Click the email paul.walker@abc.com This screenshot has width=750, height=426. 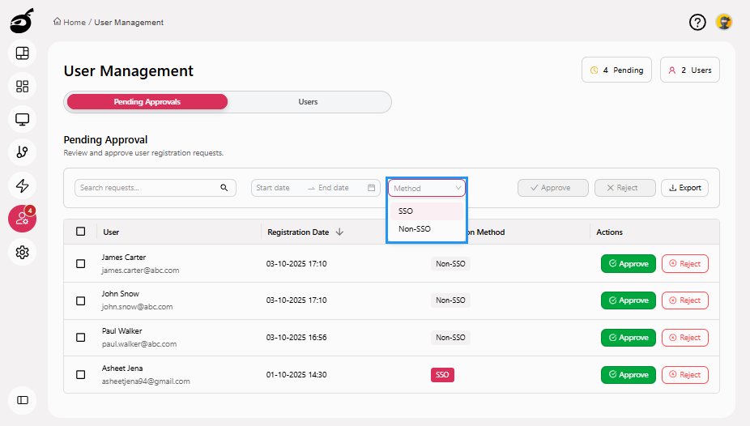click(x=139, y=343)
